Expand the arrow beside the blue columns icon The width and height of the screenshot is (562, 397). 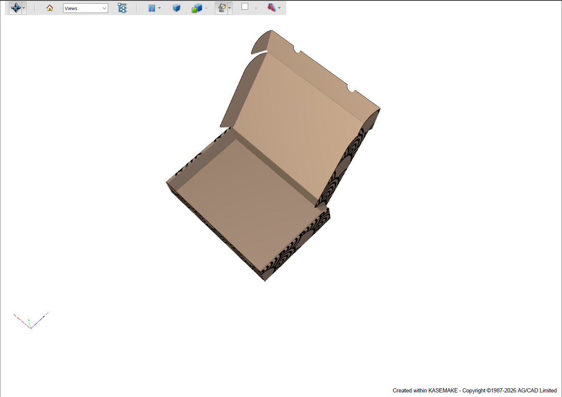159,8
